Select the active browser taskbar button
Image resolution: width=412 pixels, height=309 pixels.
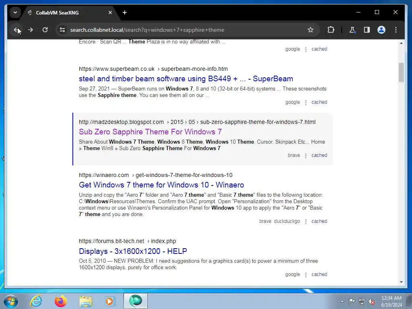[136, 301]
